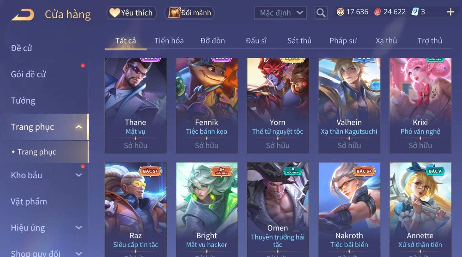Select the Tiến hóa tab

click(169, 41)
